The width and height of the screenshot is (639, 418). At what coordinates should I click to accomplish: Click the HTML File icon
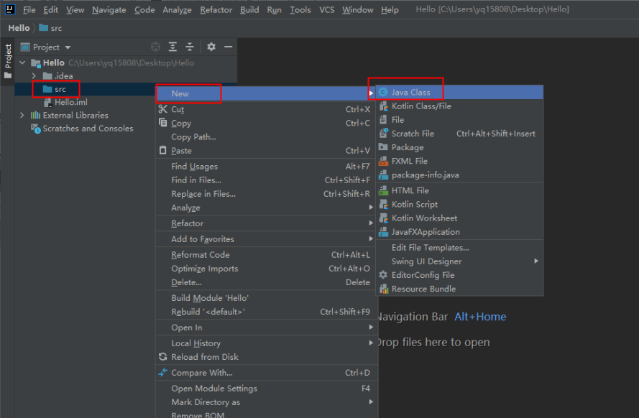384,190
